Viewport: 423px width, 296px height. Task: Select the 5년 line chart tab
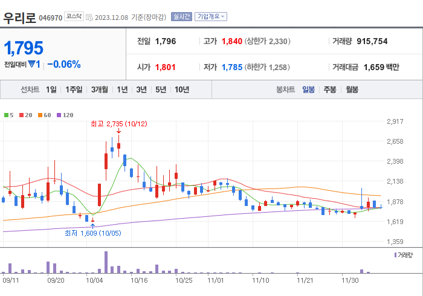(161, 89)
